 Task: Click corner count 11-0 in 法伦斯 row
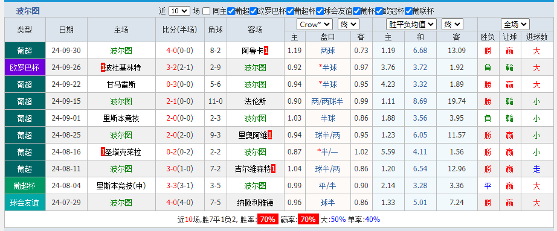[216, 101]
